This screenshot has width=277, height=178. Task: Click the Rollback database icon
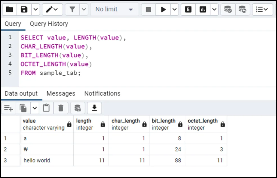coord(242,10)
